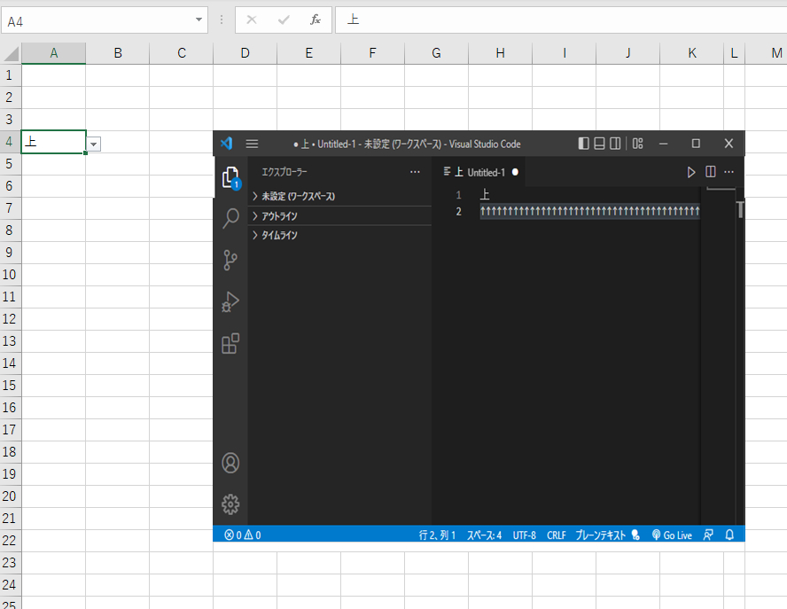Click the UTF-8 encoding indicator
The image size is (787, 609).
[524, 535]
